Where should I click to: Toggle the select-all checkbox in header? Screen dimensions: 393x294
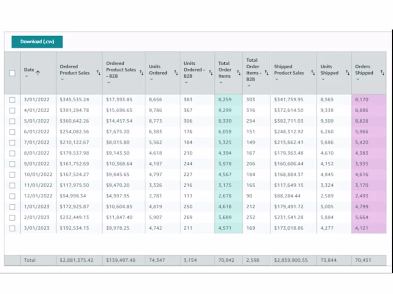click(12, 73)
